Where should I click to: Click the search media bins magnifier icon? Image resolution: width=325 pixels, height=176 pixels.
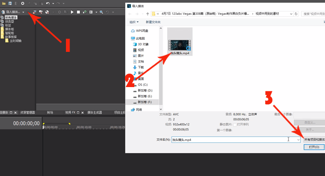click(x=101, y=12)
